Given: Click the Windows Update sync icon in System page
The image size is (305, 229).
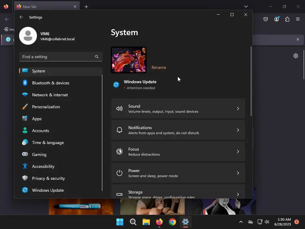Looking at the screenshot, I should click(116, 85).
